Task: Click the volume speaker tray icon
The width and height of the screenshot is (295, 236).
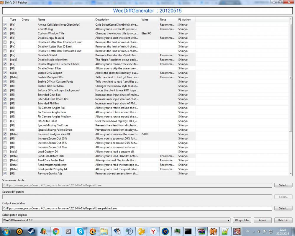Action: coord(259,231)
